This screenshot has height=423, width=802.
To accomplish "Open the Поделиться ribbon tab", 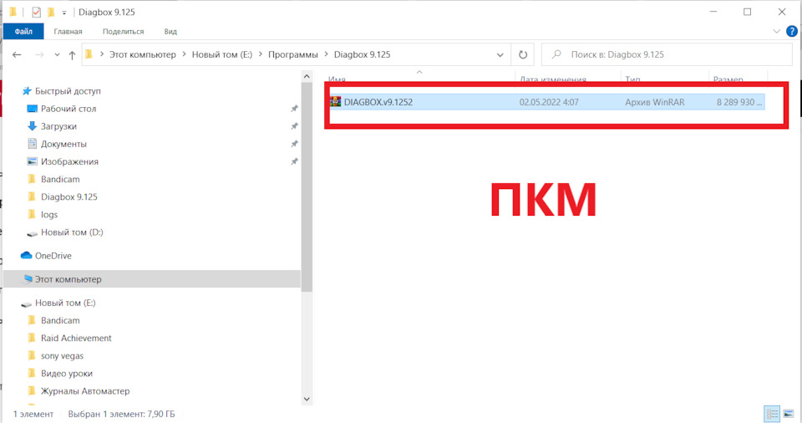I will 124,31.
